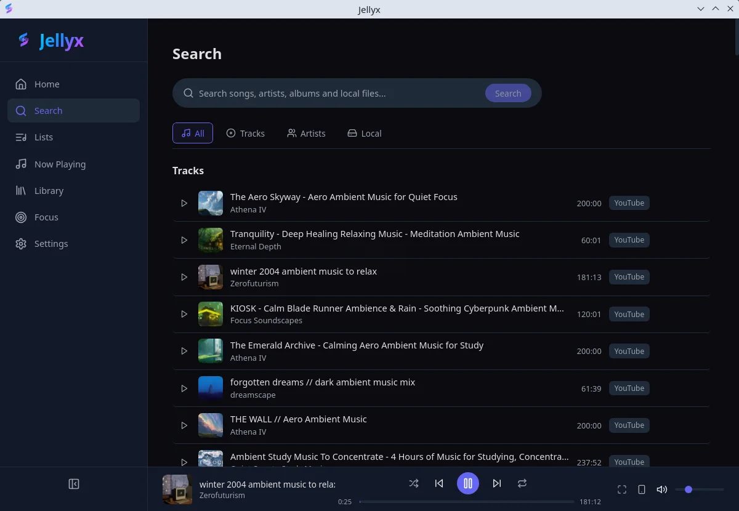Click the Tranquility track thumbnail
The height and width of the screenshot is (511, 739).
211,240
